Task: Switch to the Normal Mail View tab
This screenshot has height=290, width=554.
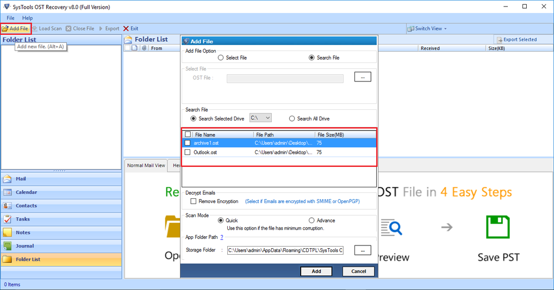Action: 146,166
